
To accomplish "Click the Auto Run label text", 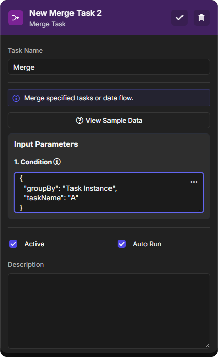I will 147,244.
